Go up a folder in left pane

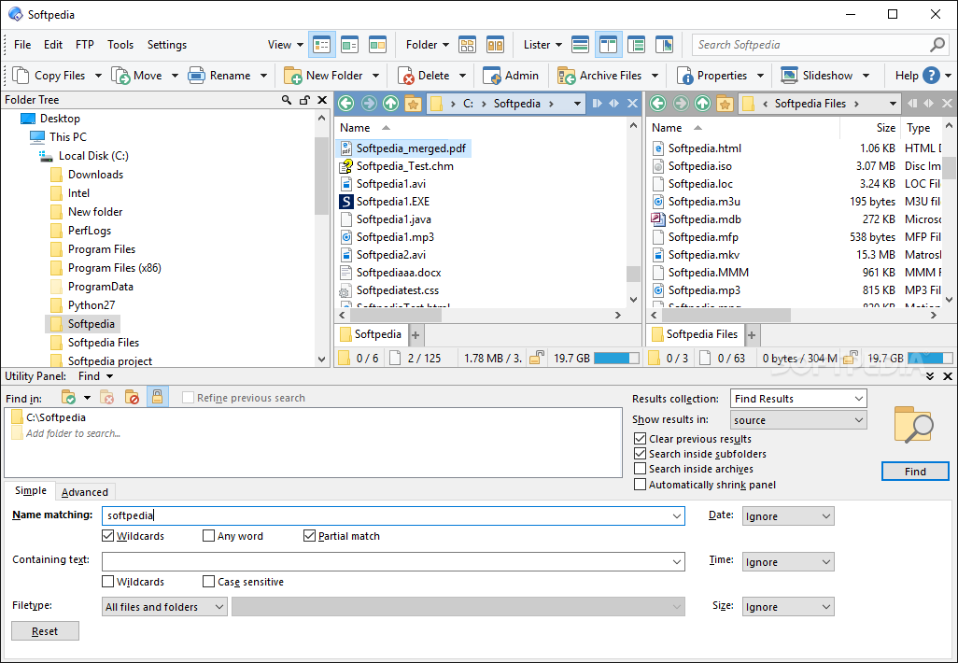point(391,104)
